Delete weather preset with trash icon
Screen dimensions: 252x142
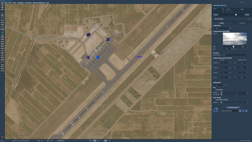point(246,111)
